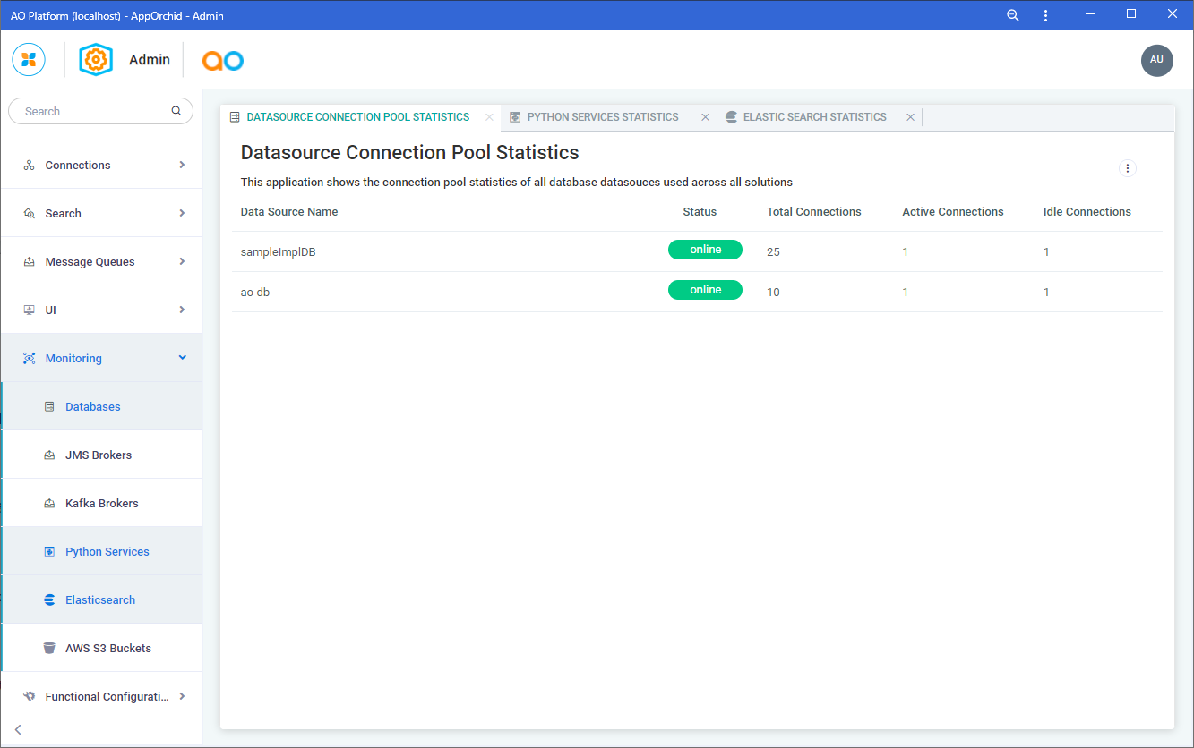Click the AO logo in header
The height and width of the screenshot is (748, 1194).
pyautogui.click(x=222, y=60)
